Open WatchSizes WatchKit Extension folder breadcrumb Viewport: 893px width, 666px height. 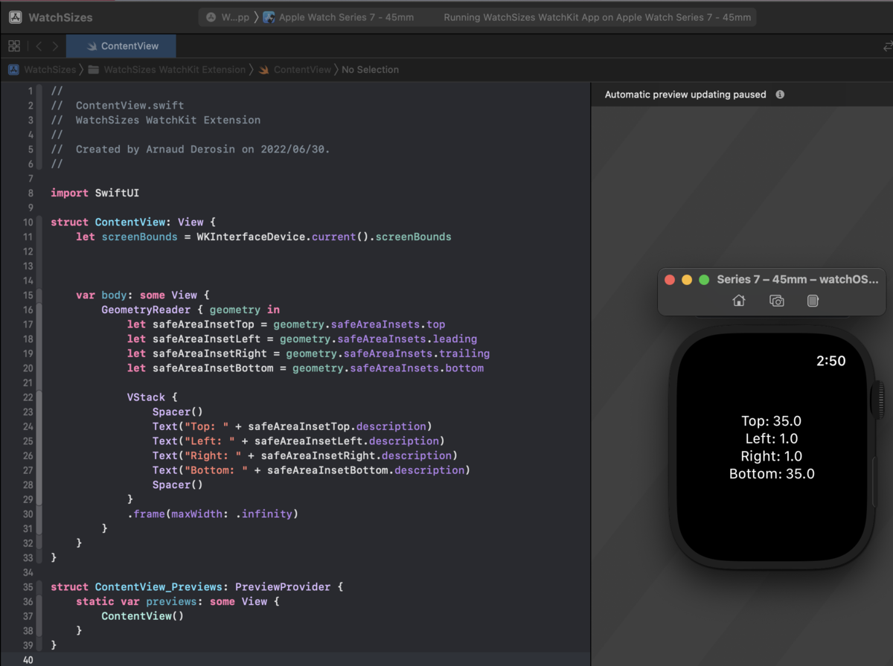(167, 69)
